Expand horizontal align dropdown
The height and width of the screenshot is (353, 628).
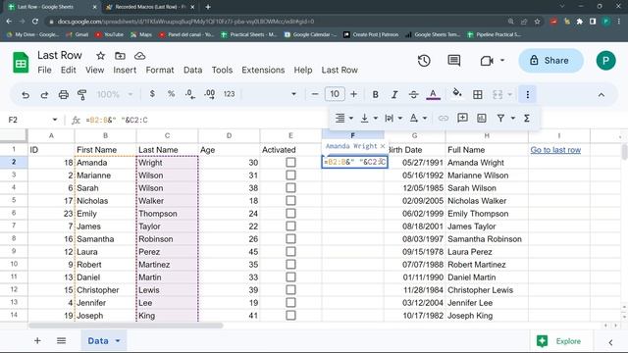pos(351,118)
